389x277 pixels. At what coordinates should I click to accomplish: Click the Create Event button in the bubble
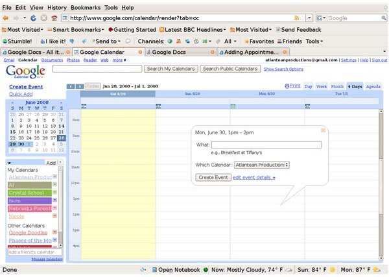tap(213, 178)
